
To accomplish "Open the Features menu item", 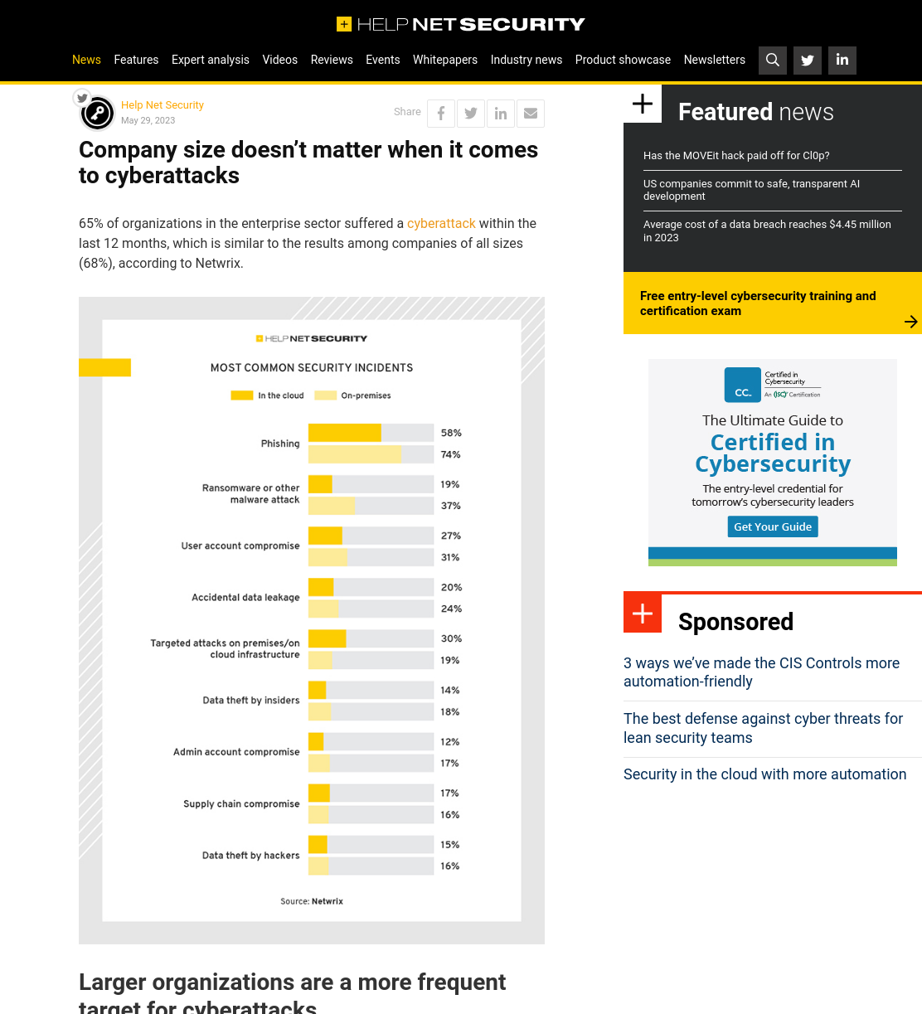I will pos(136,60).
